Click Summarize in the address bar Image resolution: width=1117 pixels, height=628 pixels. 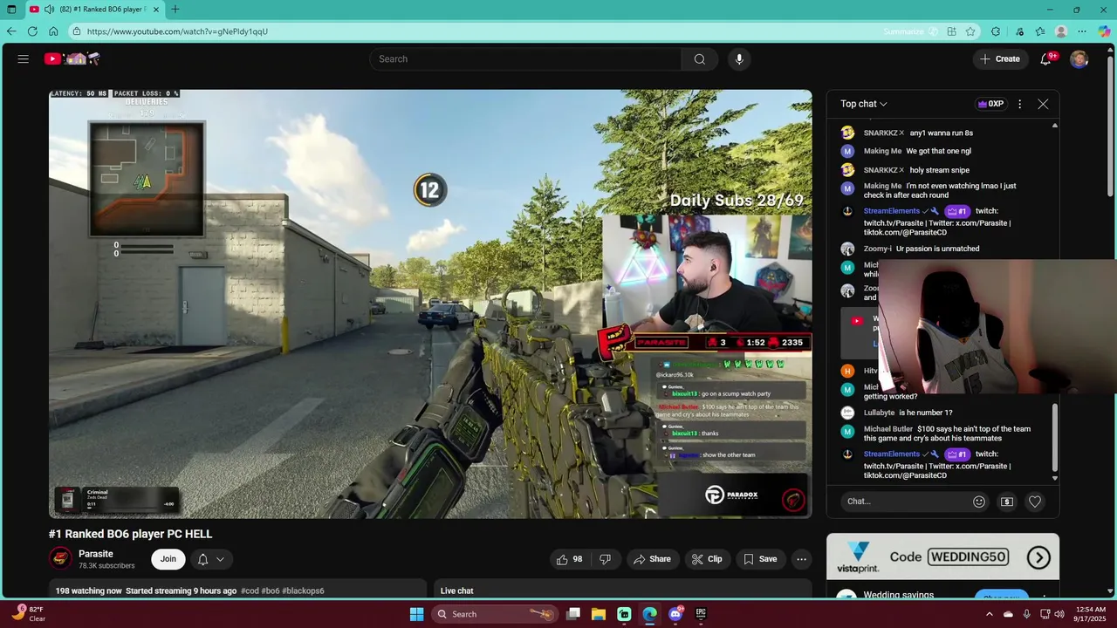click(x=910, y=31)
